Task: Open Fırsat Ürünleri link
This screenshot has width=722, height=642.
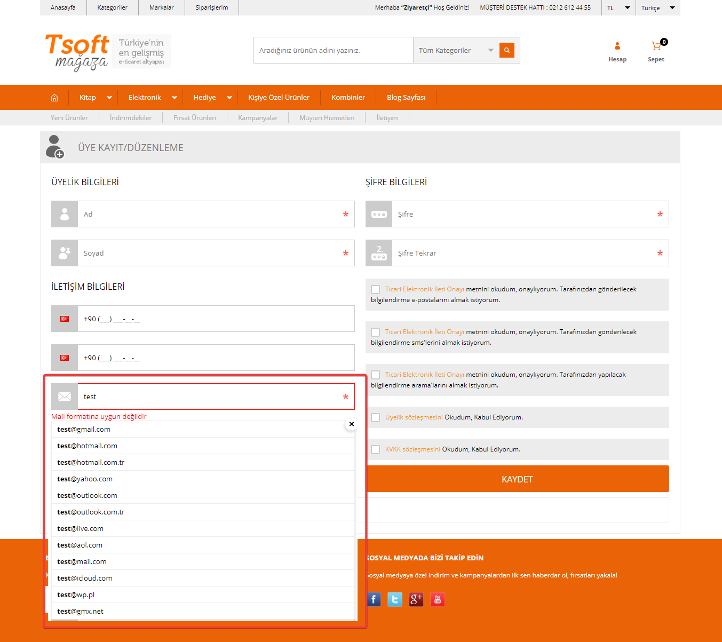Action: point(195,118)
